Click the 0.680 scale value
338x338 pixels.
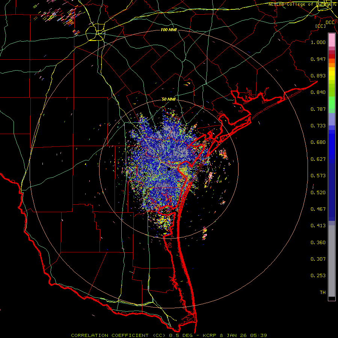pyautogui.click(x=318, y=142)
